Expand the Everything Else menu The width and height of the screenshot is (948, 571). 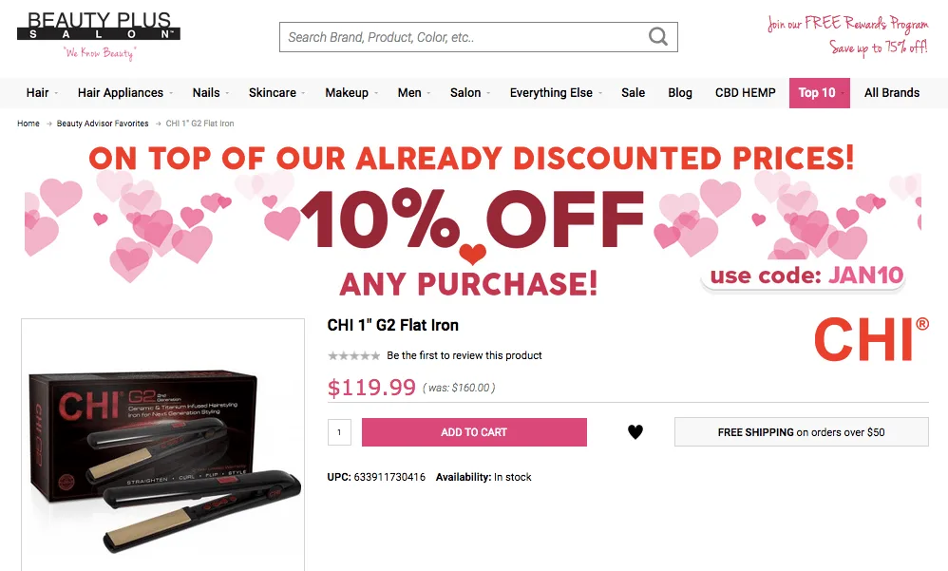pyautogui.click(x=555, y=92)
